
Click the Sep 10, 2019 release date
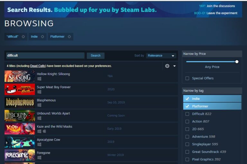[116, 102]
